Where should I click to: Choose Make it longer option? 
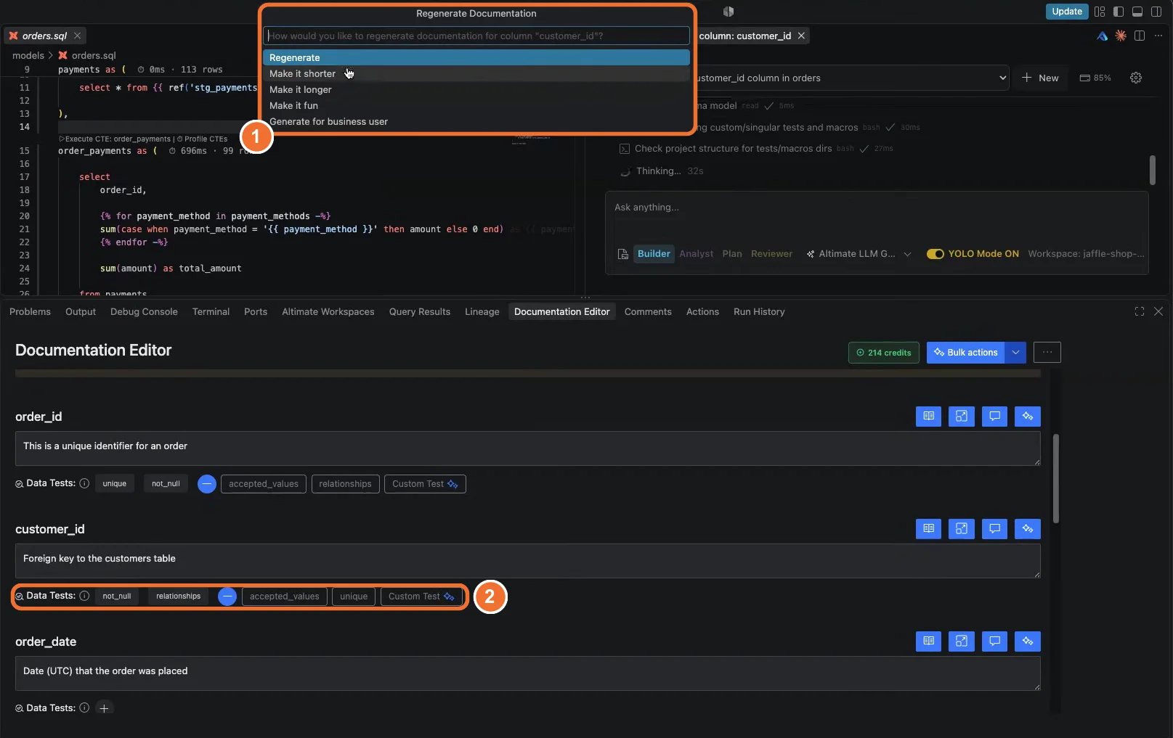476,89
